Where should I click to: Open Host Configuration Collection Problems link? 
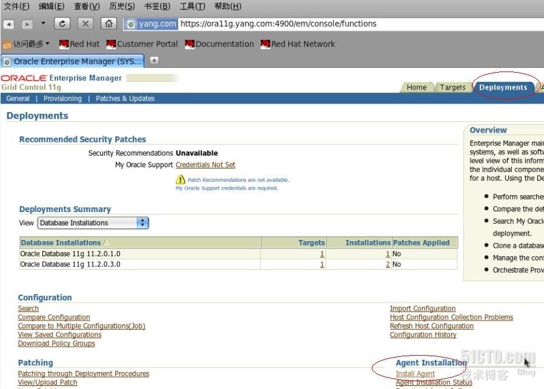[x=451, y=318]
